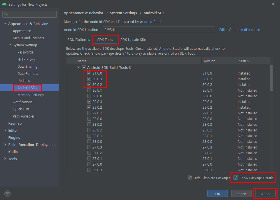This screenshot has height=200, width=280.
Task: Go to HTTP Proxy settings
Action: pos(27,59)
